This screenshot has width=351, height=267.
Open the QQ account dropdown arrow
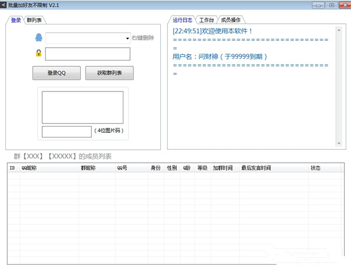click(128, 38)
